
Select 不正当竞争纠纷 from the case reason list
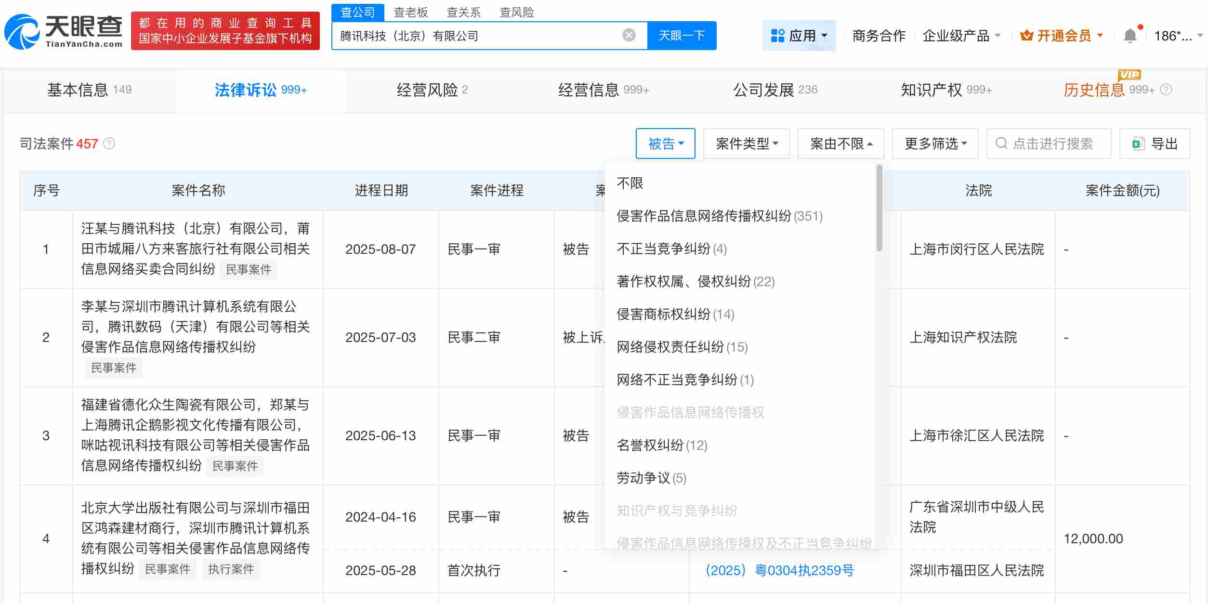coord(671,249)
